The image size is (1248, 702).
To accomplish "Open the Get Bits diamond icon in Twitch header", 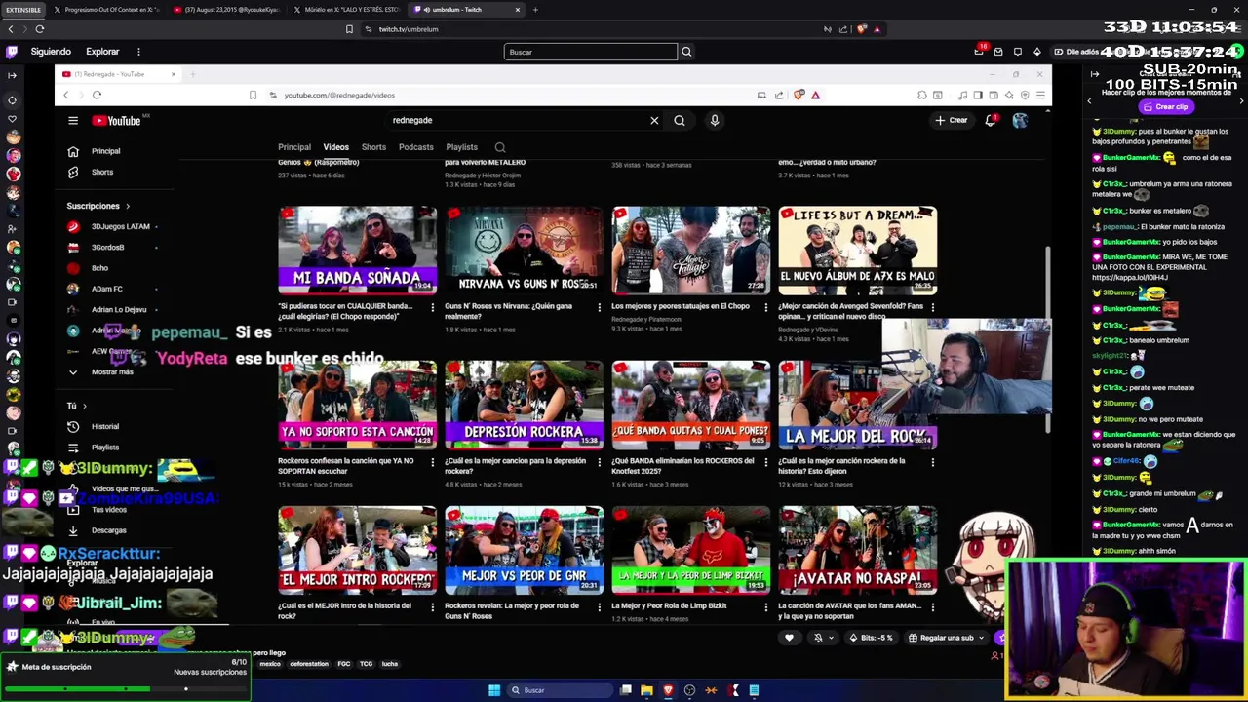I will (x=1036, y=52).
